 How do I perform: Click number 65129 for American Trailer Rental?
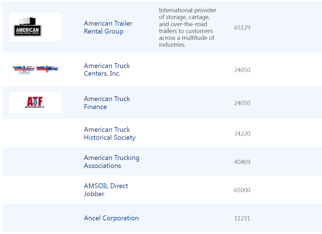point(242,28)
